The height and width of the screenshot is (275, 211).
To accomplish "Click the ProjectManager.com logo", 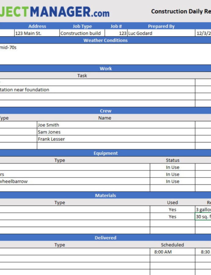I will [55, 12].
